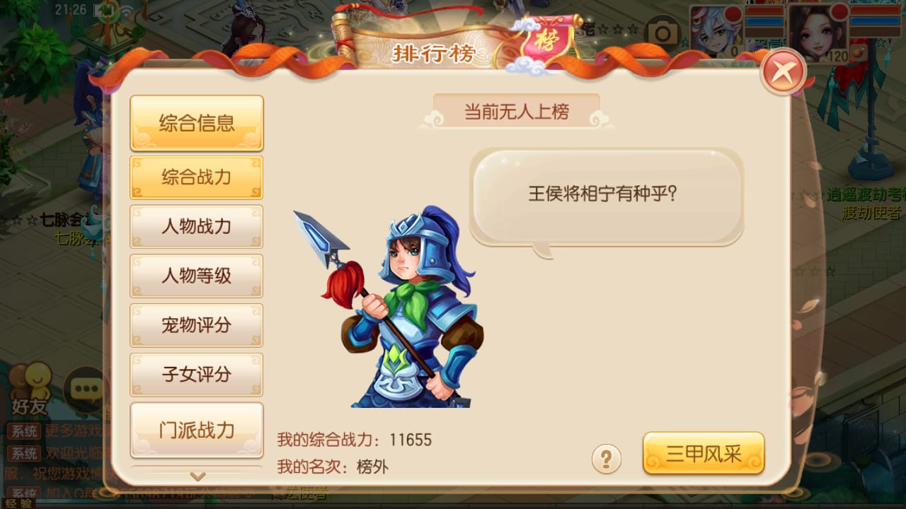
Task: Switch to 综合战力 ranking
Action: click(197, 177)
